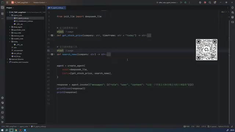Collapse the today folder
Viewport: 235px width, 132px height.
[x=10, y=41]
